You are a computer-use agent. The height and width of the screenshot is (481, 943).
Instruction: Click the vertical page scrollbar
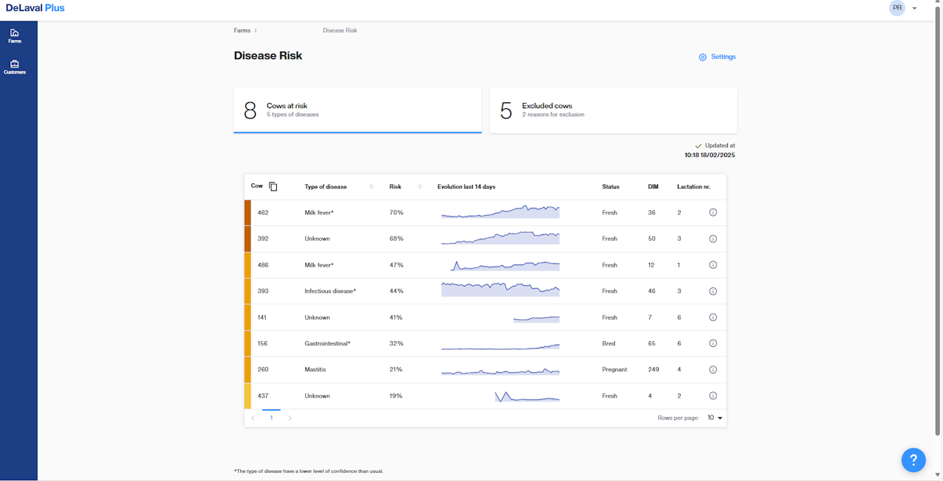point(938,221)
